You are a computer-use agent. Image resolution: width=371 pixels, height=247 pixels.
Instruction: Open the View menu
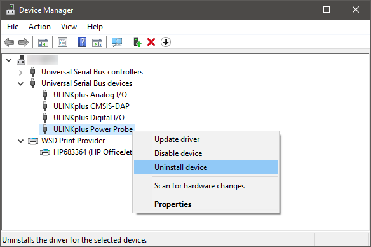[69, 27]
